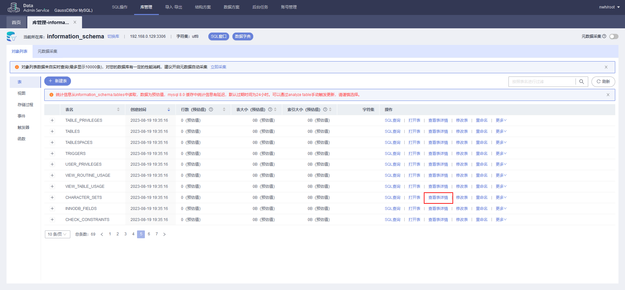Click 查看表详情 for CHECK_CONSTRAINTS
The image size is (625, 290).
(438, 220)
